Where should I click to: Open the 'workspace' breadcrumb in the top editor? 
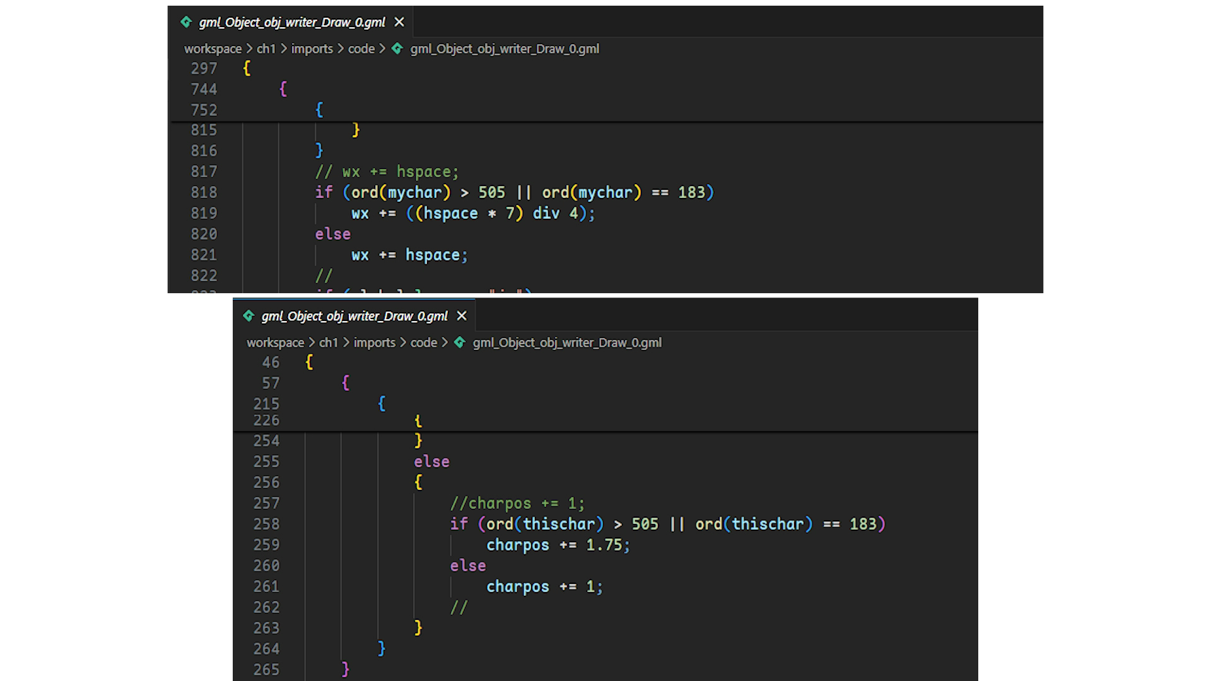(x=213, y=49)
